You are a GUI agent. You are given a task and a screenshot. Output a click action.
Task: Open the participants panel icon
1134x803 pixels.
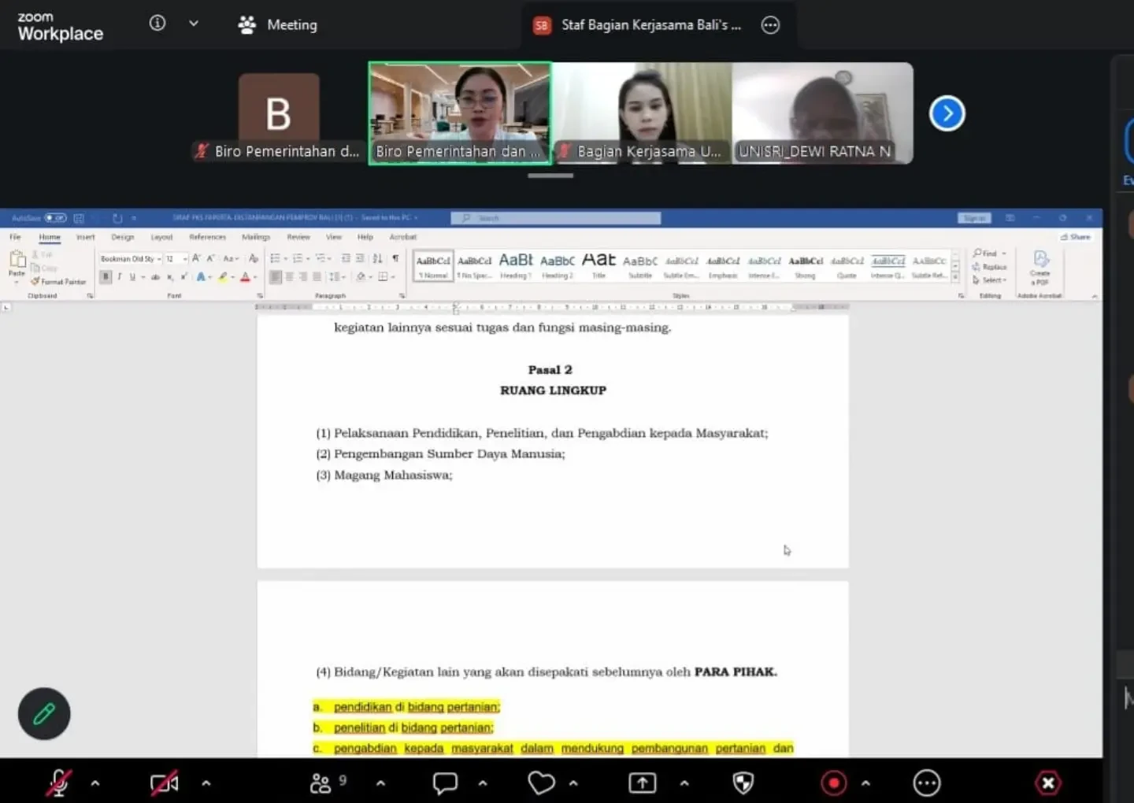point(321,783)
